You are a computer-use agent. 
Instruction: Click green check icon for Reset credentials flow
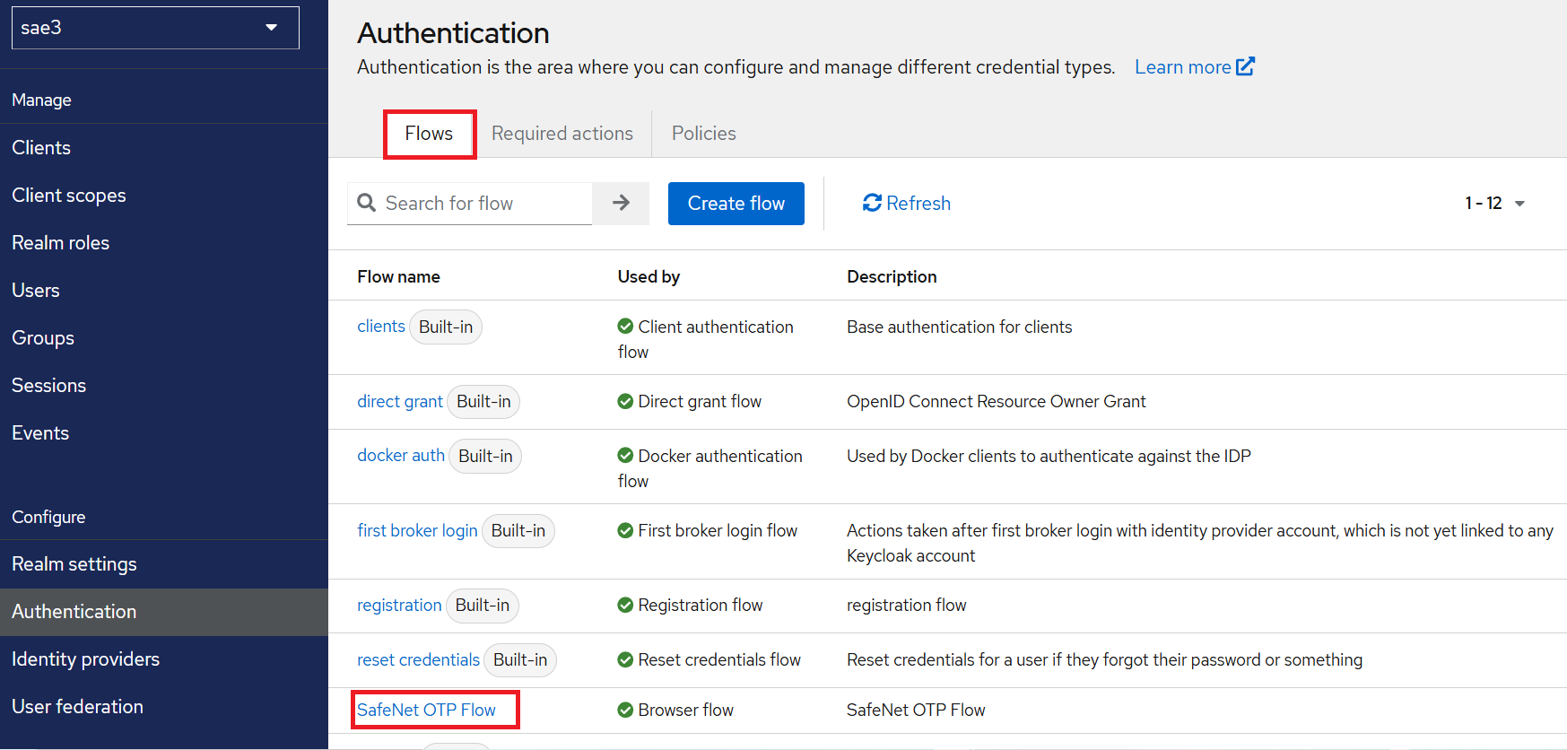coord(625,660)
